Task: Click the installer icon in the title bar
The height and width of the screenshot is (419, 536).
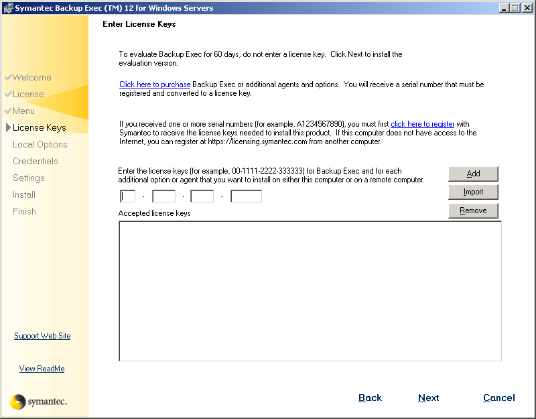Action: coord(8,7)
